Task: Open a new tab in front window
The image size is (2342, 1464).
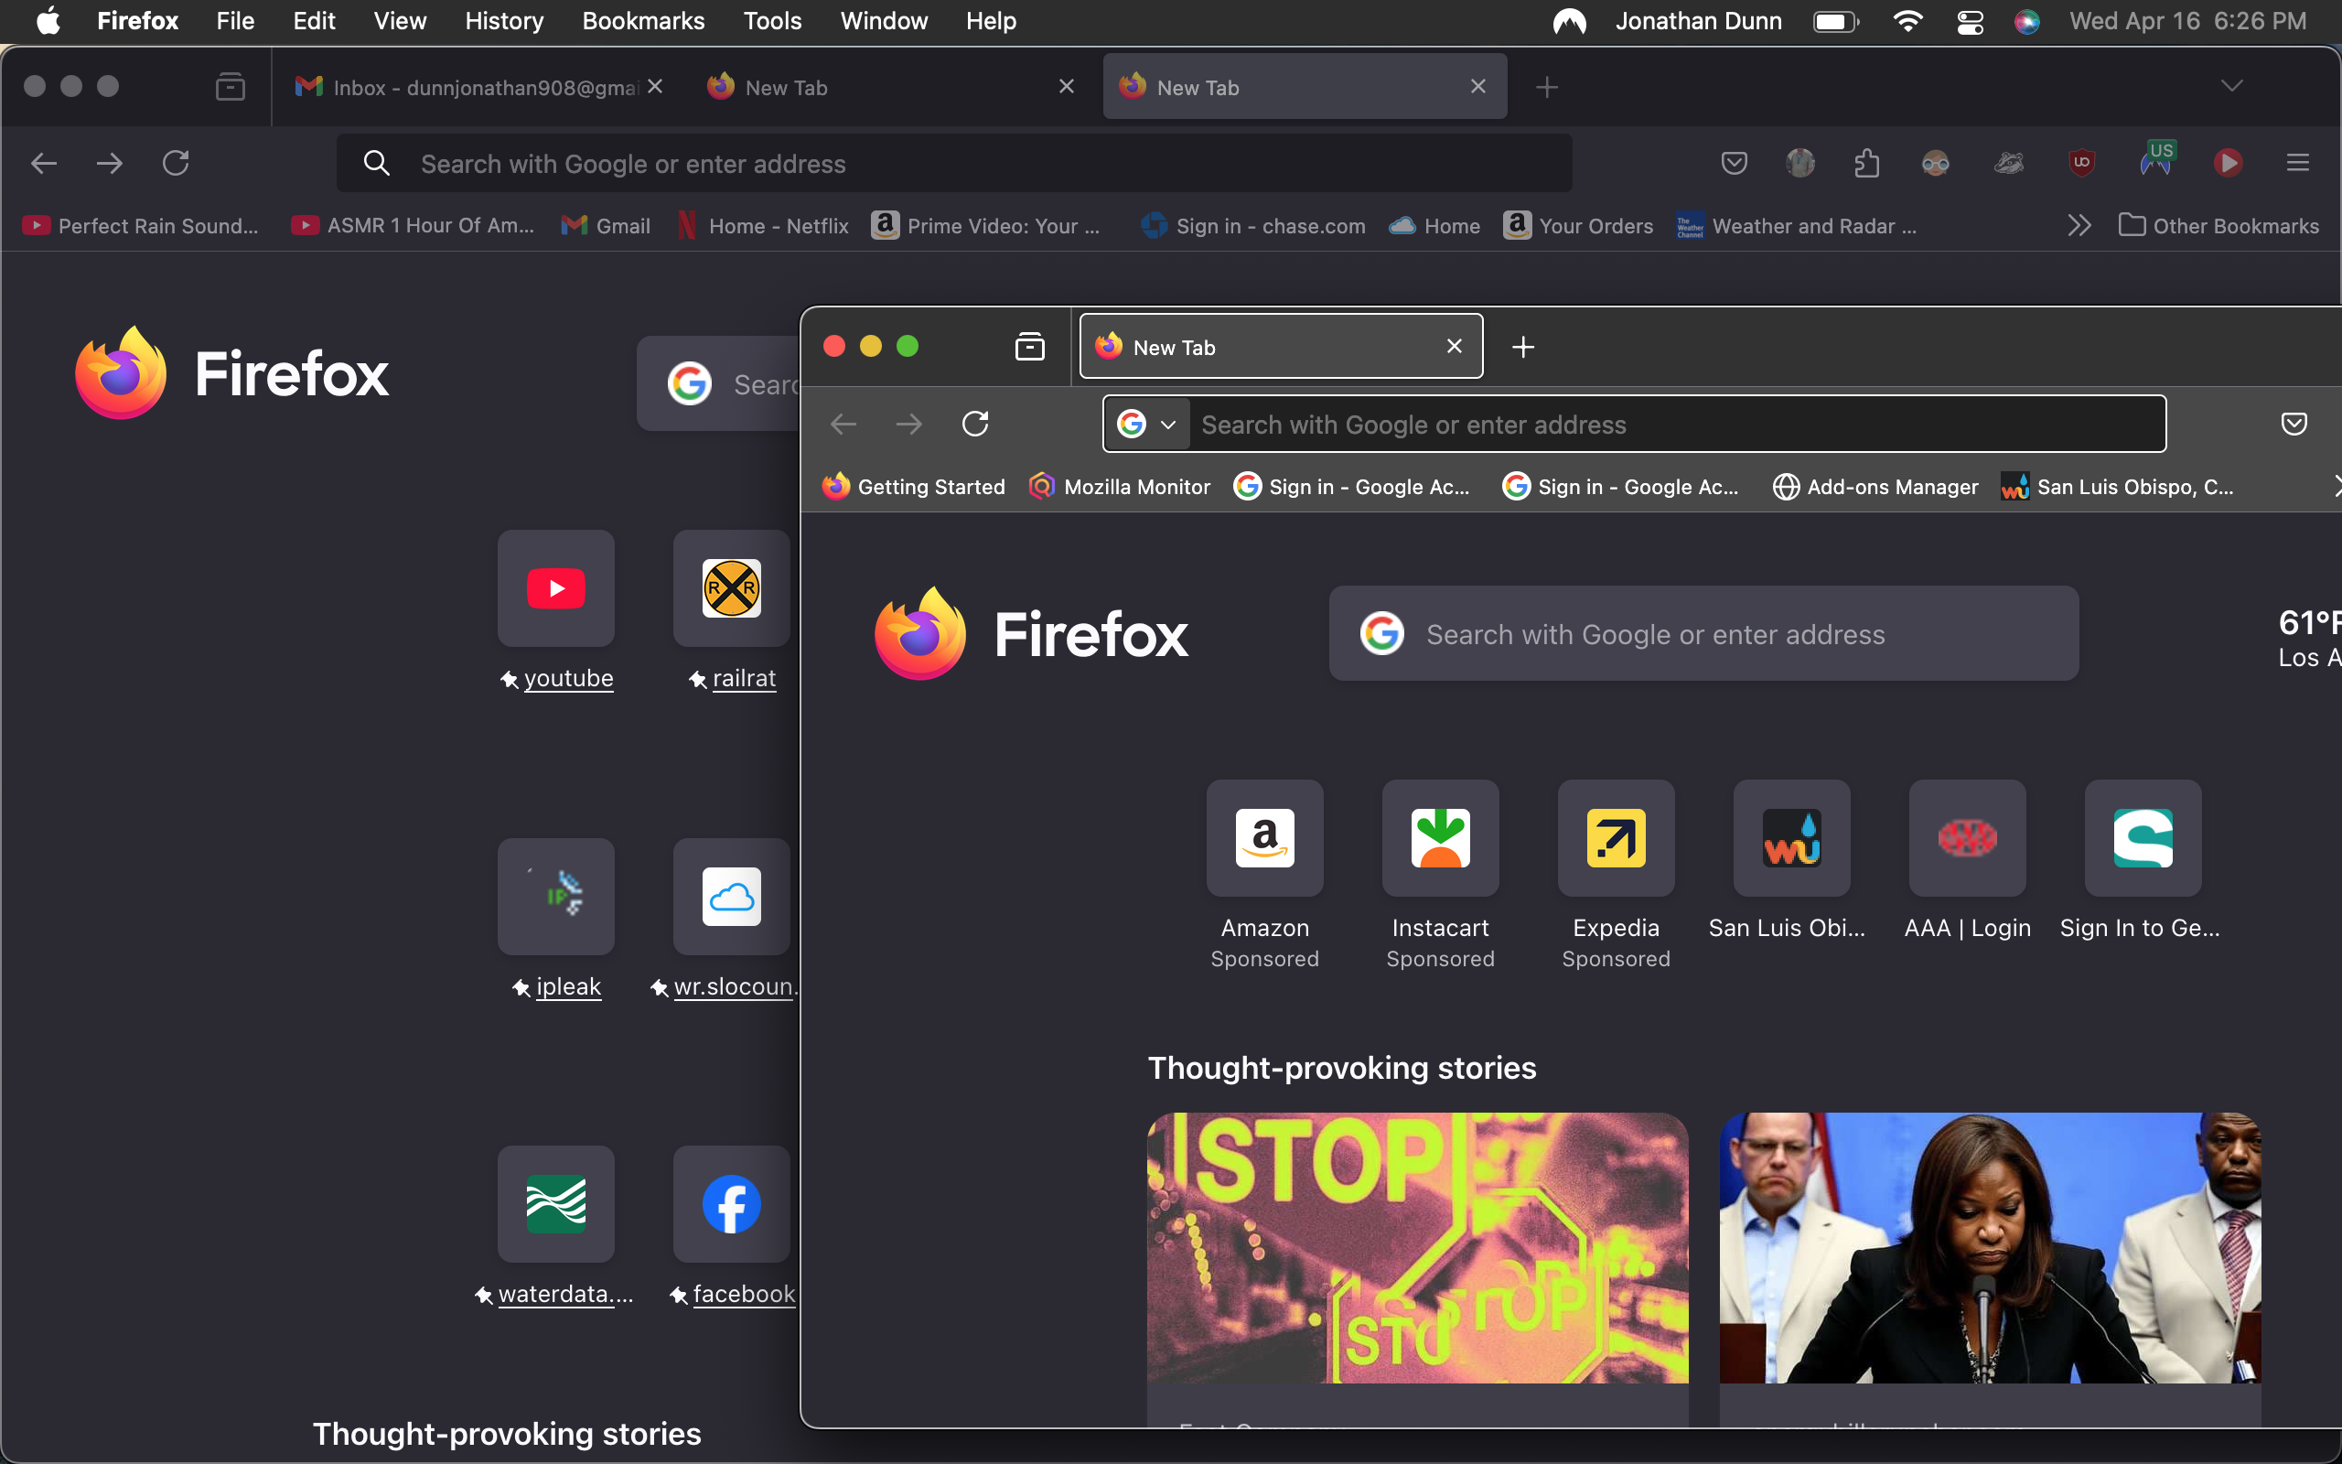Action: pyautogui.click(x=1522, y=347)
